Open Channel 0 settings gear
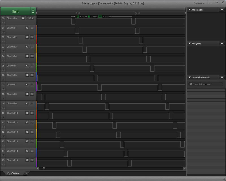This screenshot has width=226, height=181. (x=23, y=18)
